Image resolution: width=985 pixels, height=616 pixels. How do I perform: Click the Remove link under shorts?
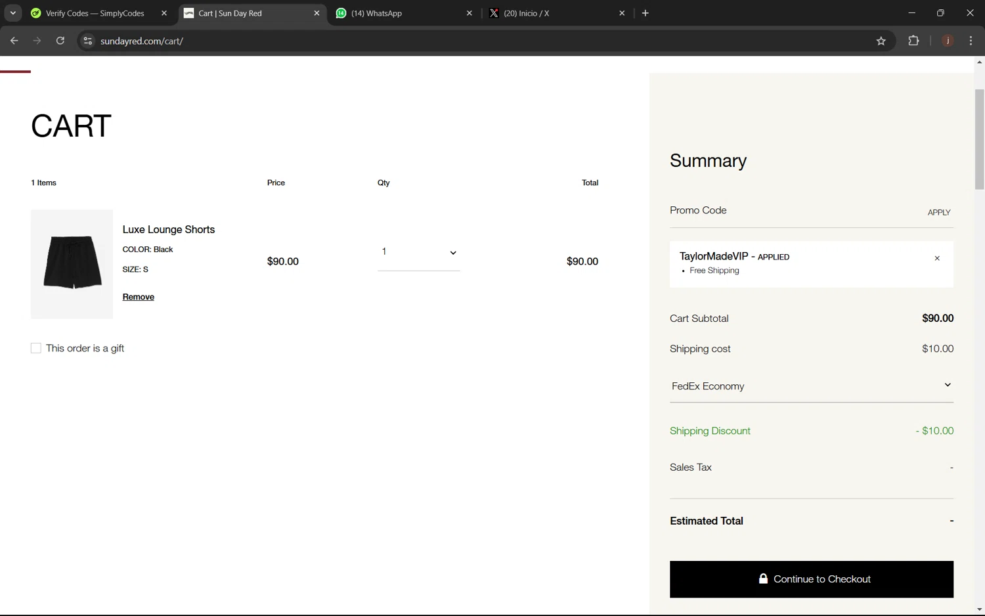[139, 297]
